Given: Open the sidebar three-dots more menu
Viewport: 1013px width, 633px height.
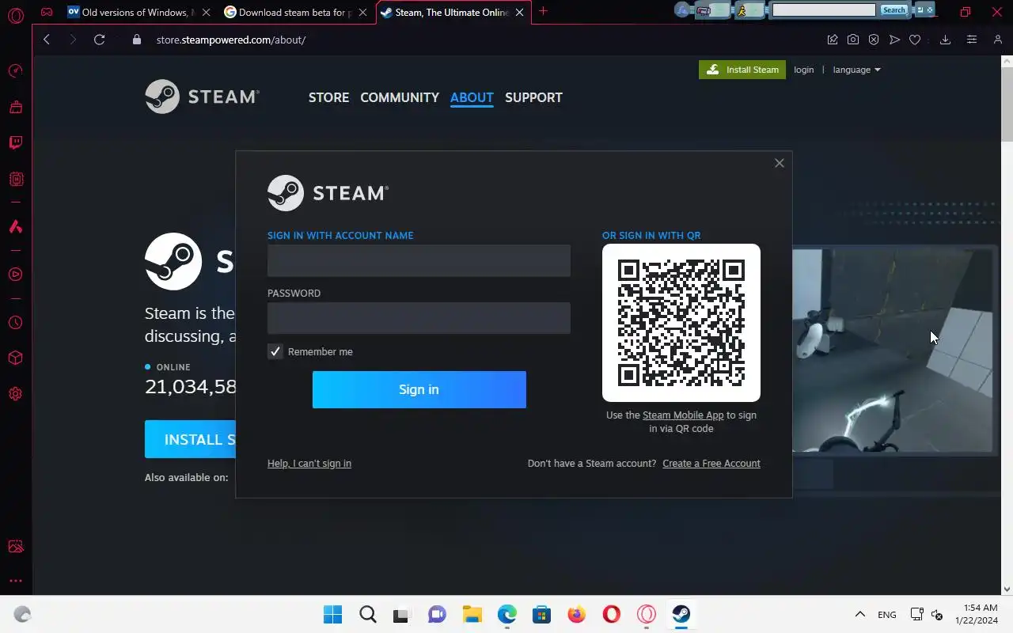Looking at the screenshot, I should 16,581.
